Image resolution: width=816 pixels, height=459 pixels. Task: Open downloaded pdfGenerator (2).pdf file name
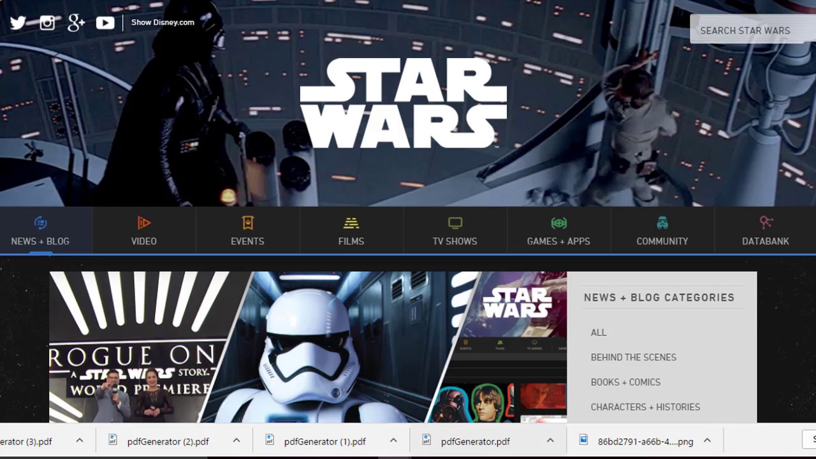(168, 441)
